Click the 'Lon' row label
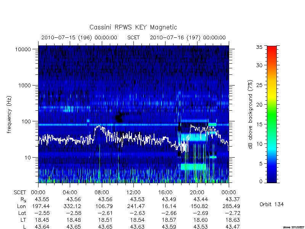Screen dimensions: 305x229 click(21, 206)
